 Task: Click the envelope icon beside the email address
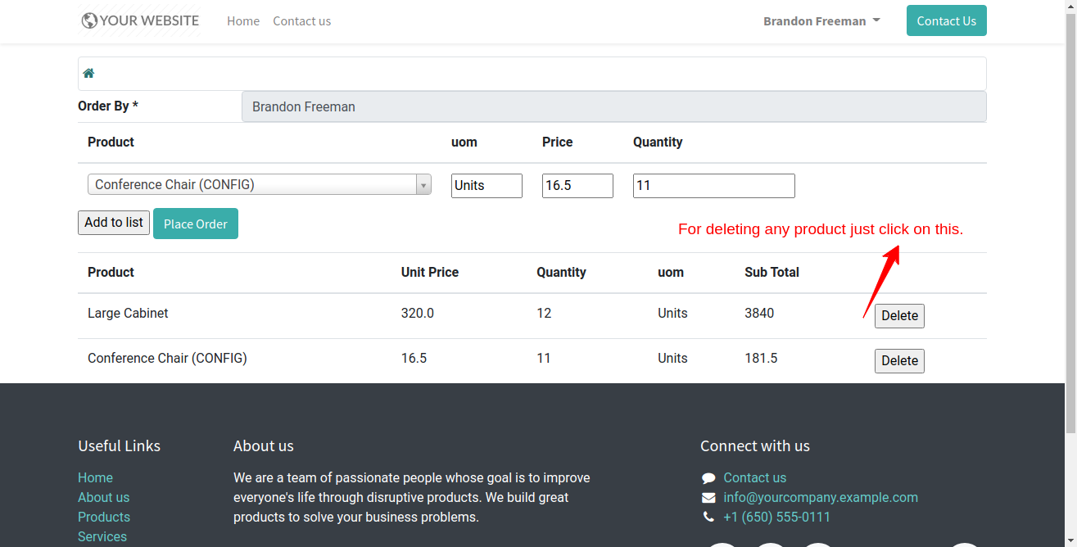(x=708, y=498)
